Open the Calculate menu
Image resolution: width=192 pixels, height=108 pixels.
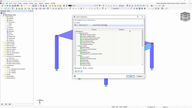click(25, 3)
